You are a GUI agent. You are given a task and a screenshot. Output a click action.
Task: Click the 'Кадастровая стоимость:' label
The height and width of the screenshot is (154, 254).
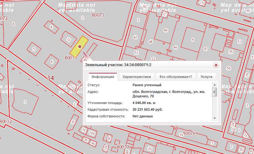tap(108, 109)
